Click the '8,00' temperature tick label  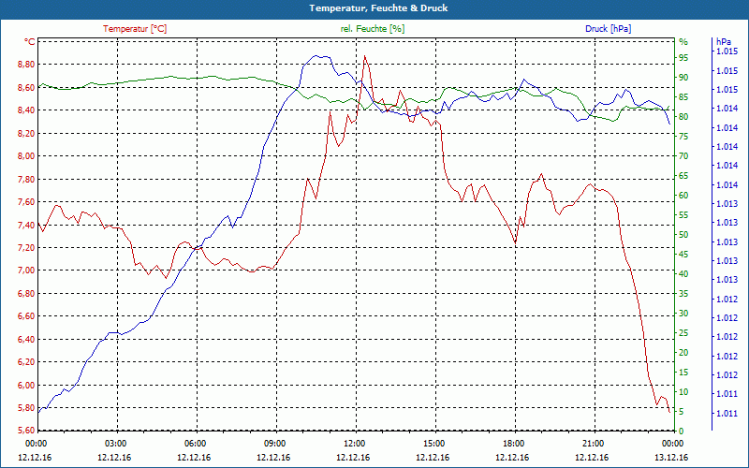(x=26, y=156)
